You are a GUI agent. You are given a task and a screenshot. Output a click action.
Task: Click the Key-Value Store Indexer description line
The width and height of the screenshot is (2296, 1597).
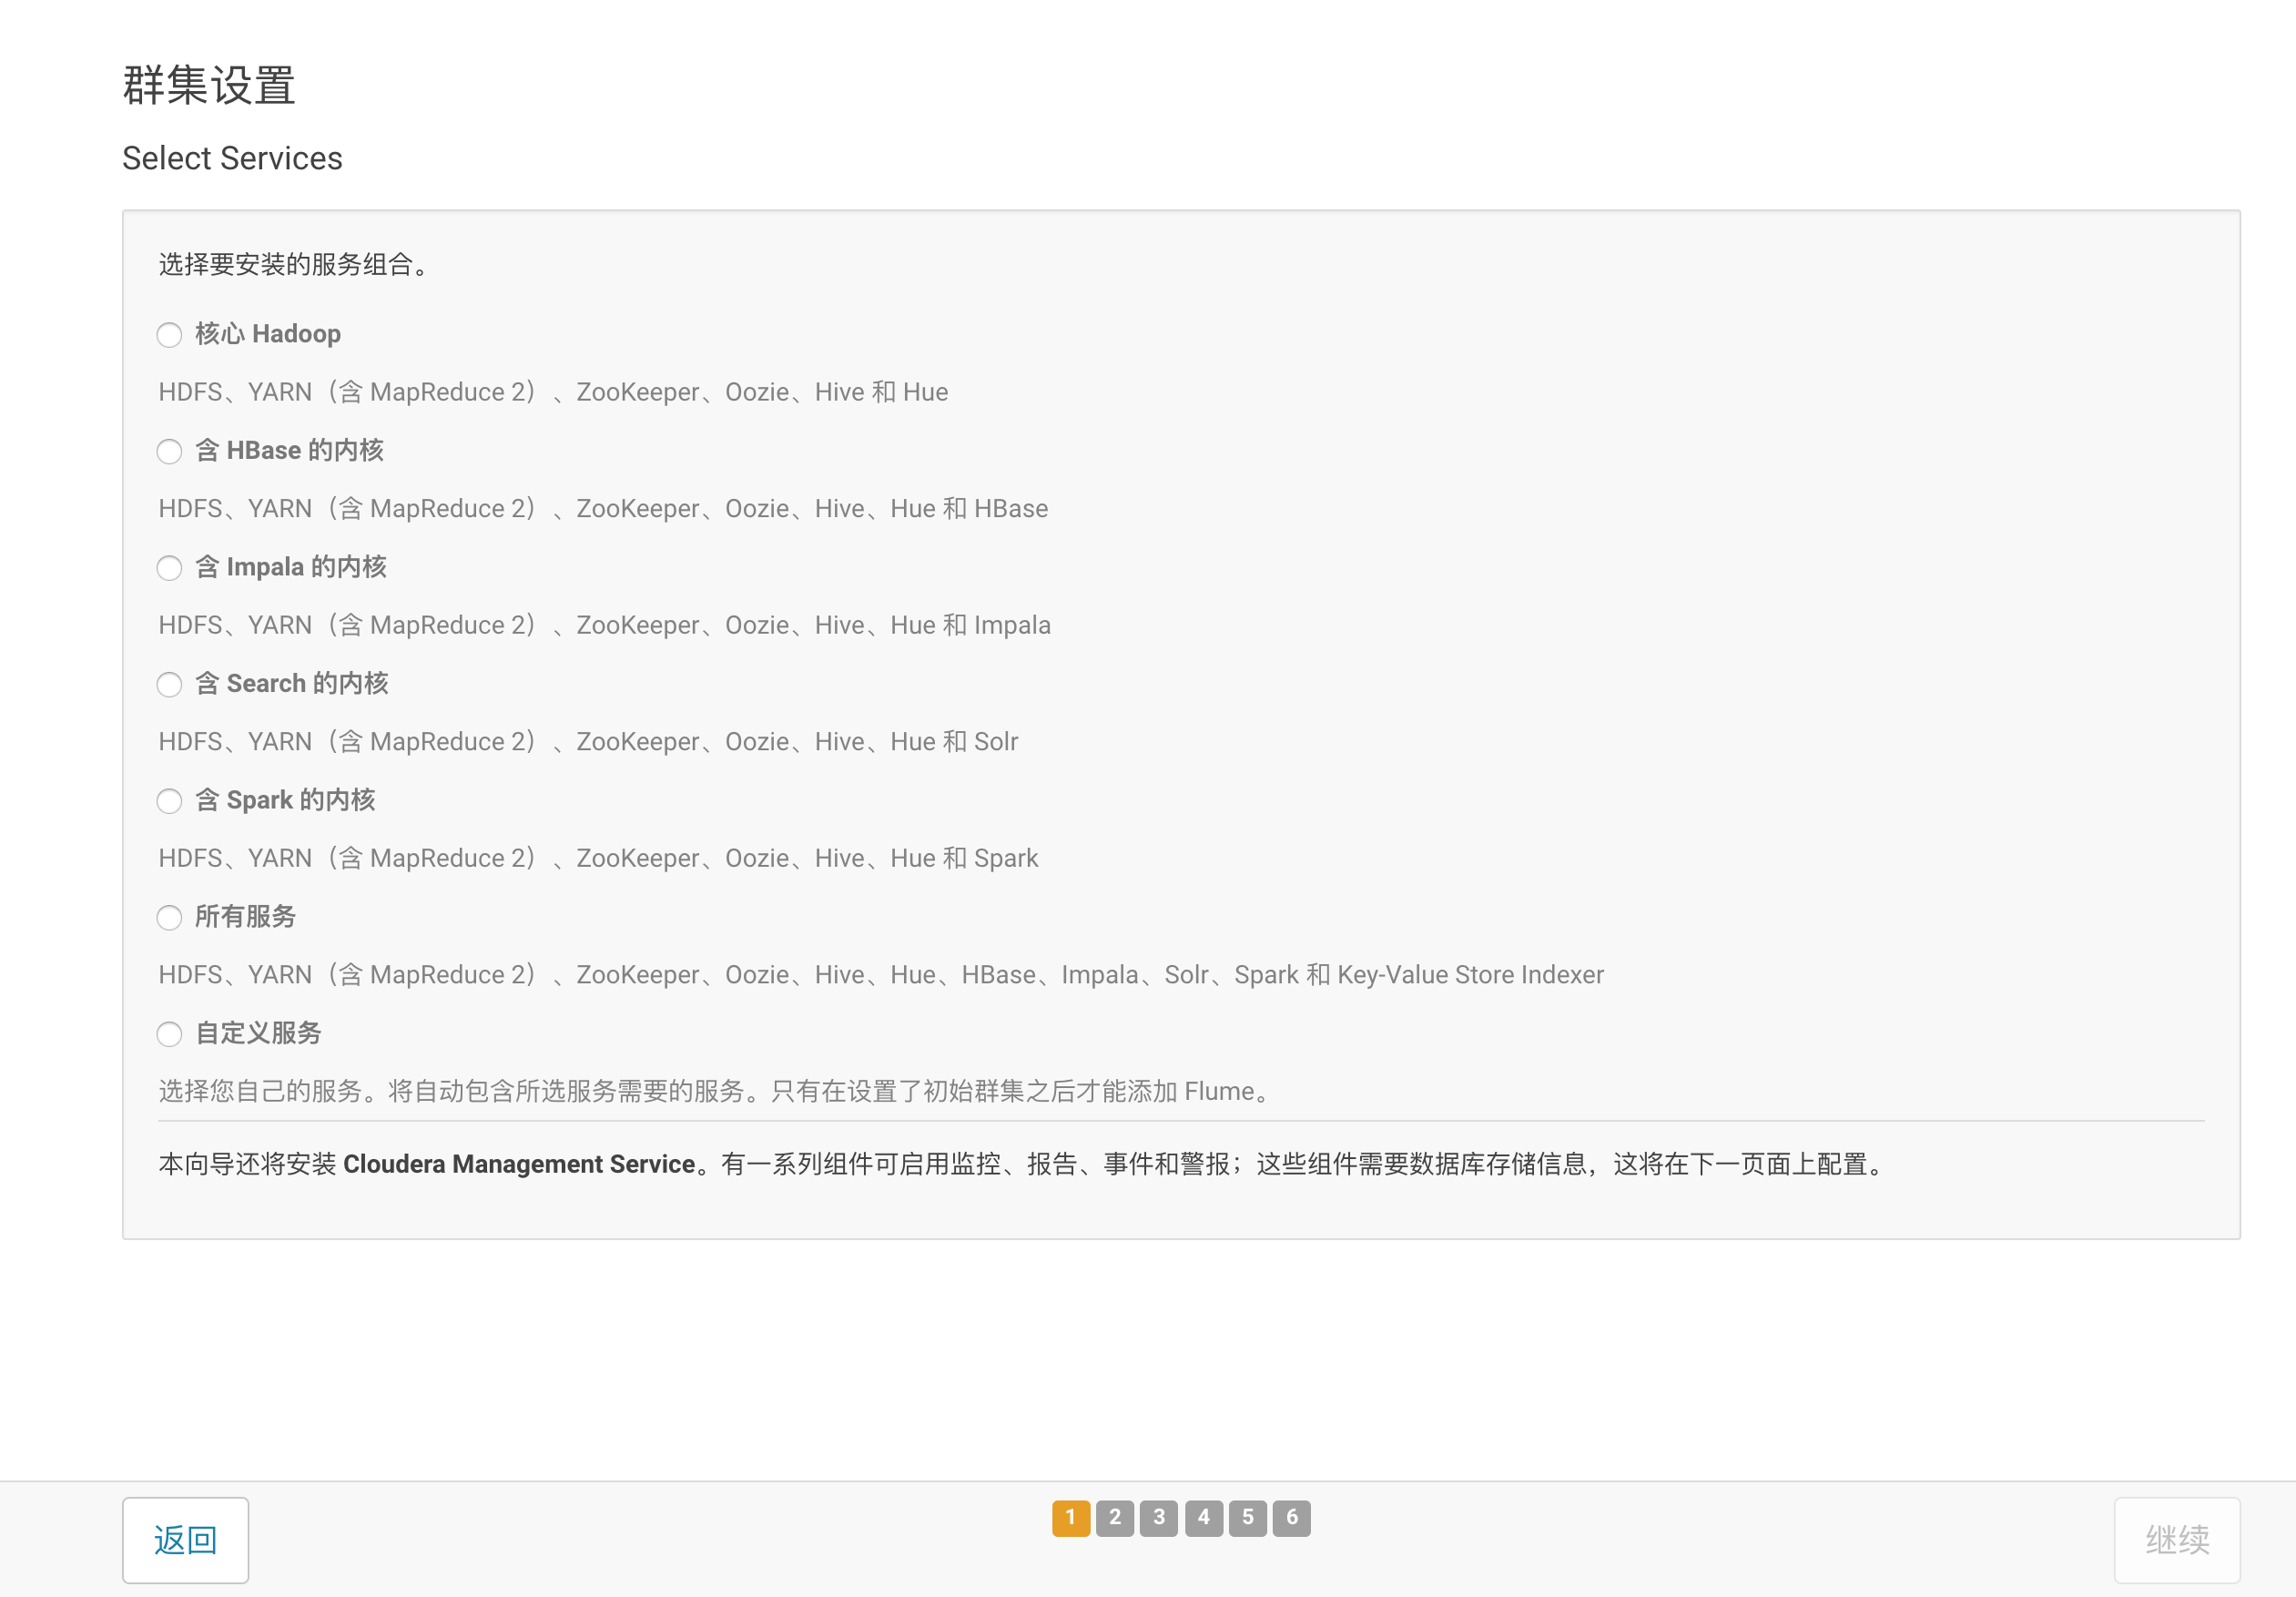(x=881, y=975)
